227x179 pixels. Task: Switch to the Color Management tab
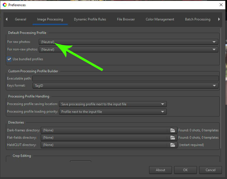160,19
